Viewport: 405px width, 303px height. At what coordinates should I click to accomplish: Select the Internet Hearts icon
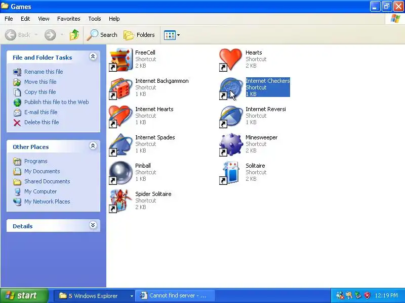[120, 117]
